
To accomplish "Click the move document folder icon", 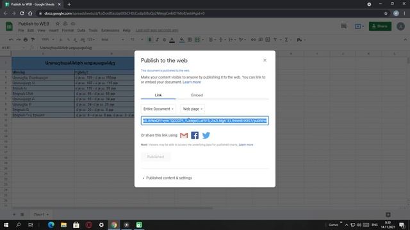I will (65, 24).
